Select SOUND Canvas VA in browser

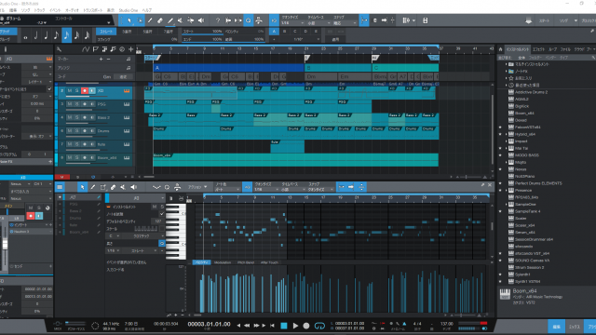click(532, 261)
